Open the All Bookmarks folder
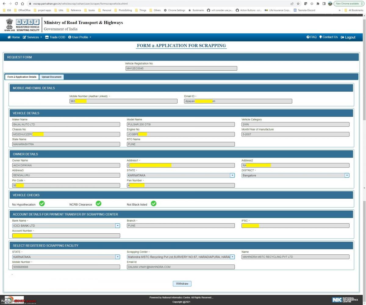 [x=354, y=10]
